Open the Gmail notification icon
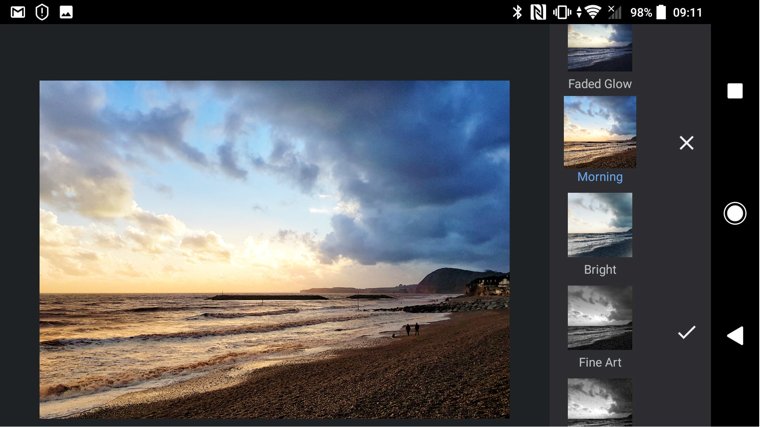 (18, 12)
